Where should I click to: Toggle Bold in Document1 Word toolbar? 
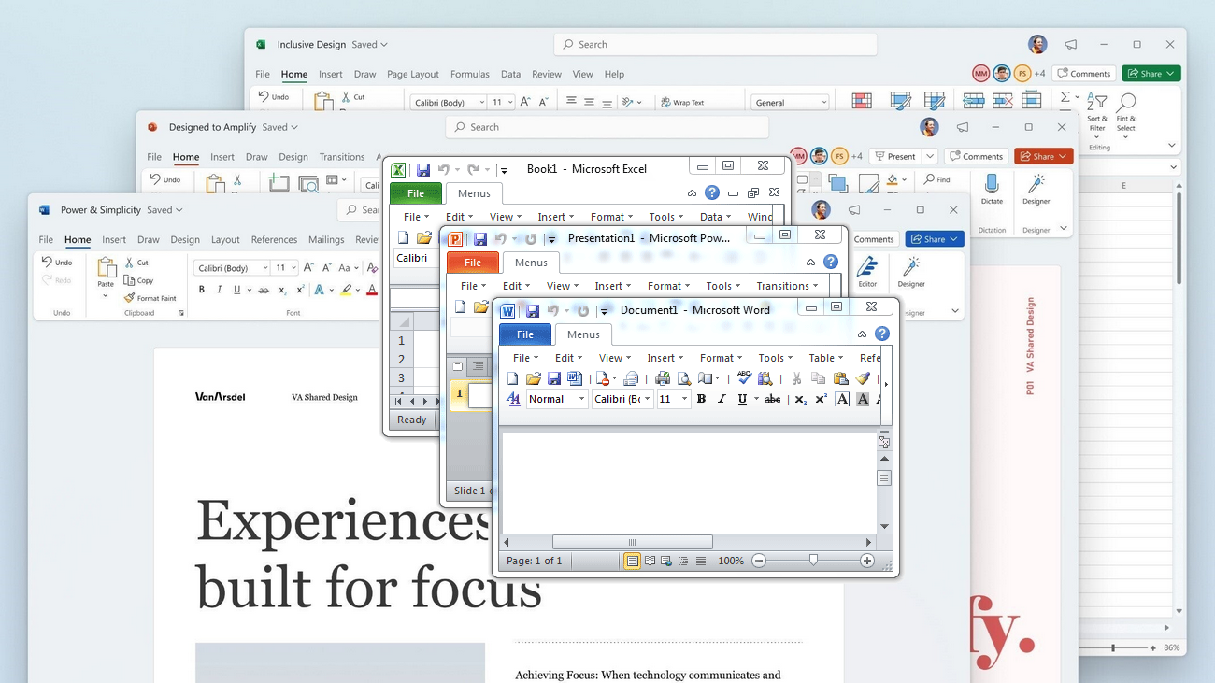click(x=701, y=399)
